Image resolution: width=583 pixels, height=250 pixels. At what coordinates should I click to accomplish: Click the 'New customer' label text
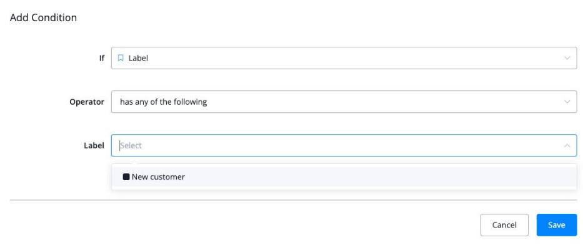[x=158, y=176]
